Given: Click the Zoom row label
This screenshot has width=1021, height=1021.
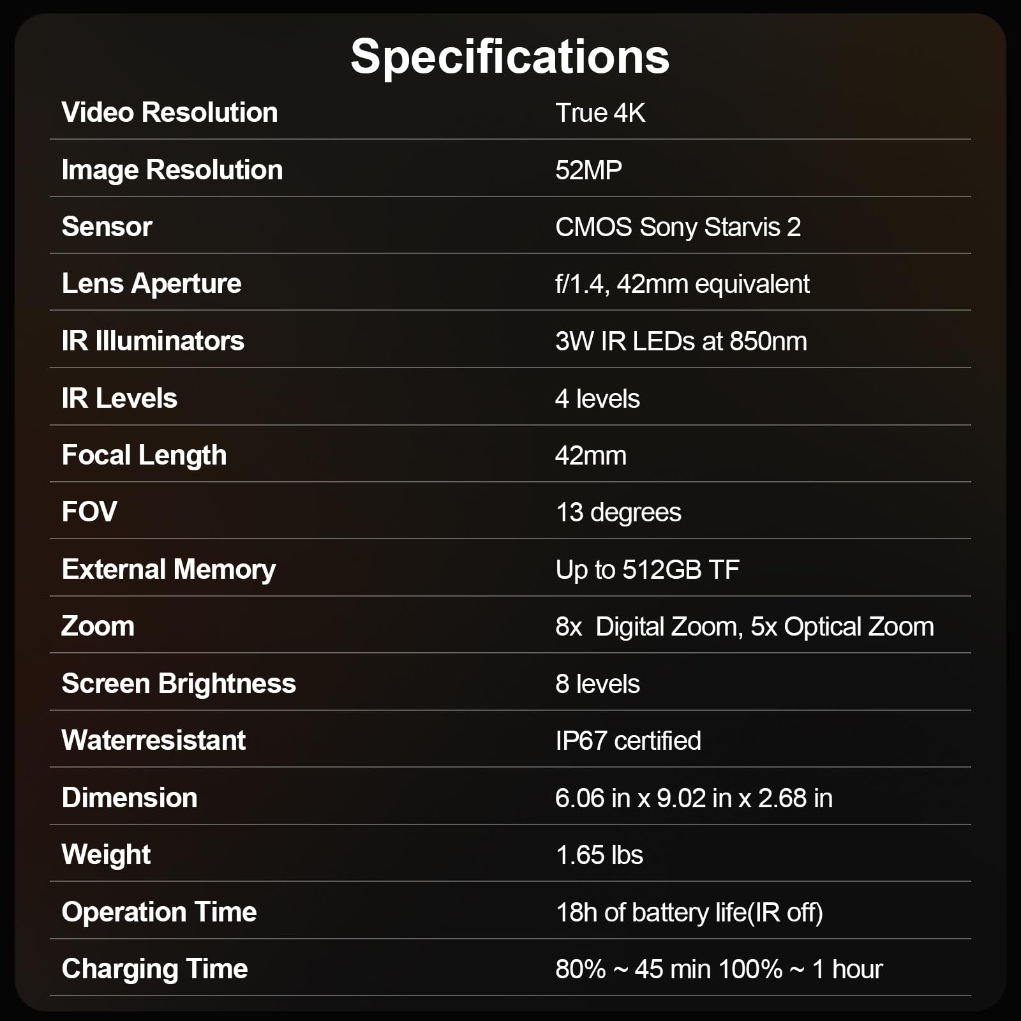Looking at the screenshot, I should tap(98, 626).
